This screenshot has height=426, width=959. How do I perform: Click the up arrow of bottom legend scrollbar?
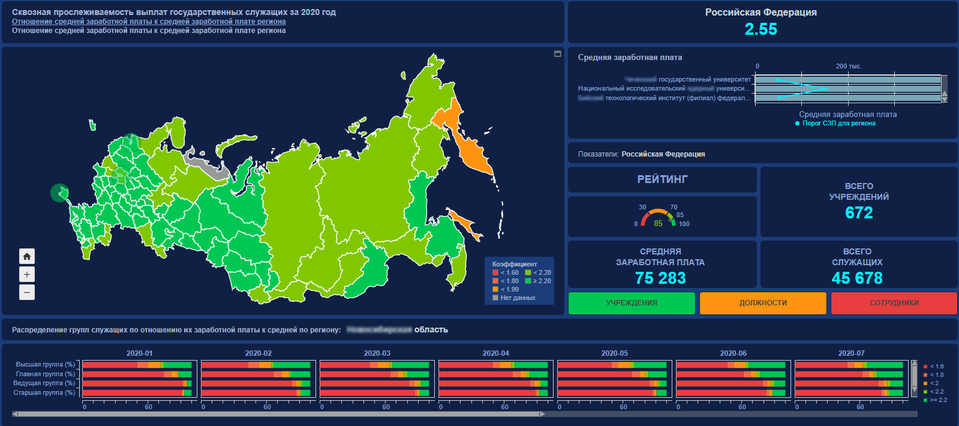[914, 364]
